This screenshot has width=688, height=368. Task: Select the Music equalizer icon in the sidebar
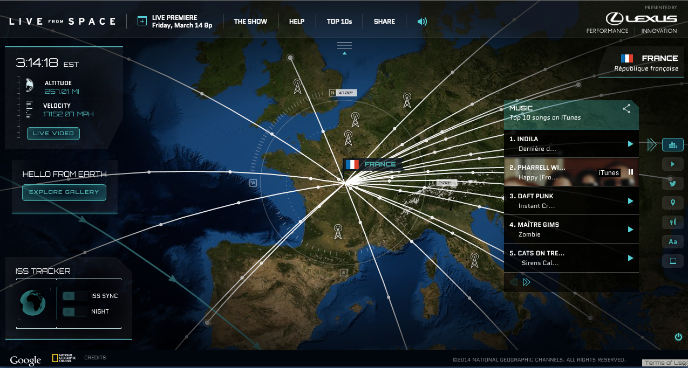tap(672, 144)
